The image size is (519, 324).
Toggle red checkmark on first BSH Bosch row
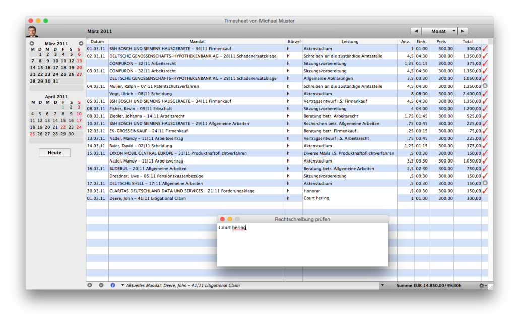click(x=485, y=49)
